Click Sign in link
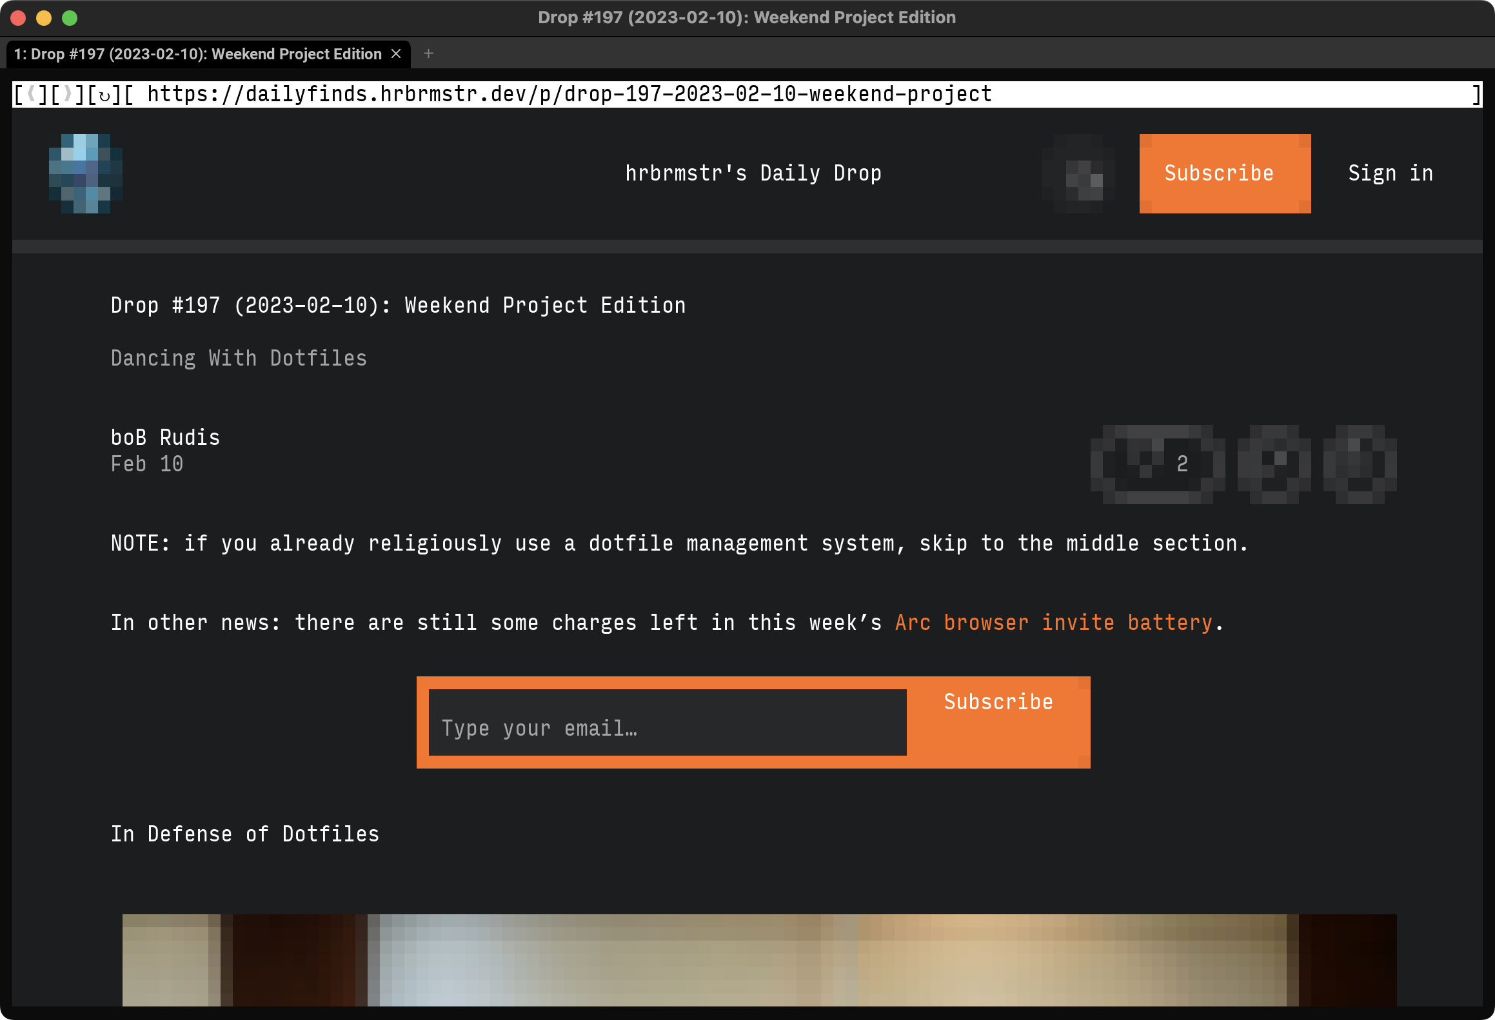The height and width of the screenshot is (1020, 1495). pos(1390,173)
